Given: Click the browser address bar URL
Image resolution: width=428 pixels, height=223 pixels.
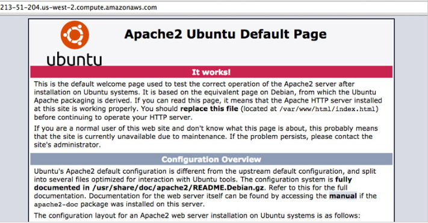Looking at the screenshot, I should (78, 7).
